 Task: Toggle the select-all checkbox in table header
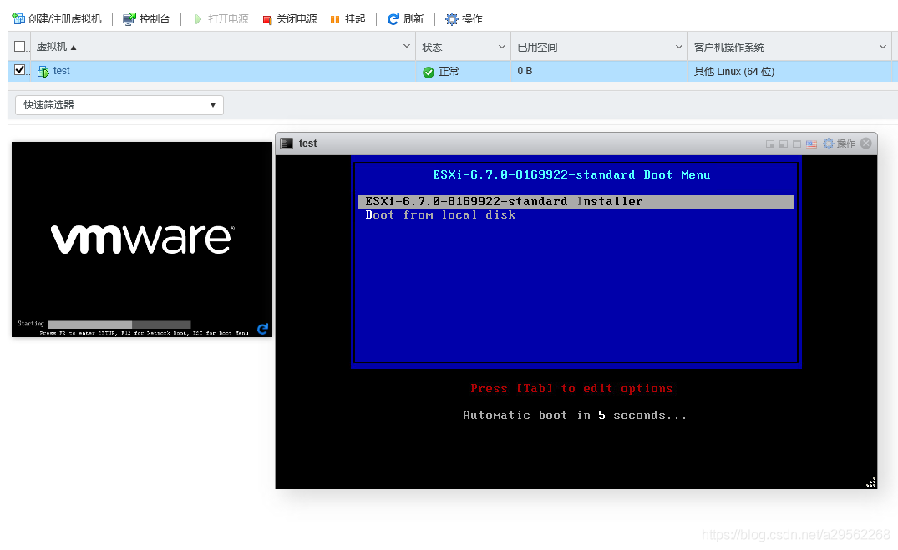pos(20,47)
